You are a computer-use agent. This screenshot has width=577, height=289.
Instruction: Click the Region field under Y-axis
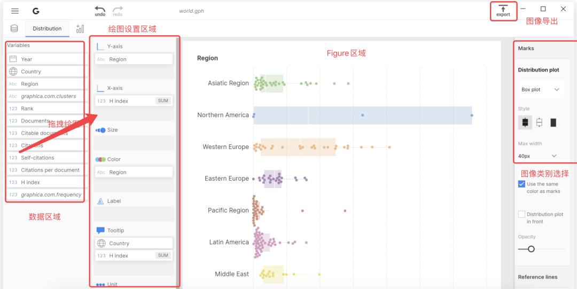(134, 59)
